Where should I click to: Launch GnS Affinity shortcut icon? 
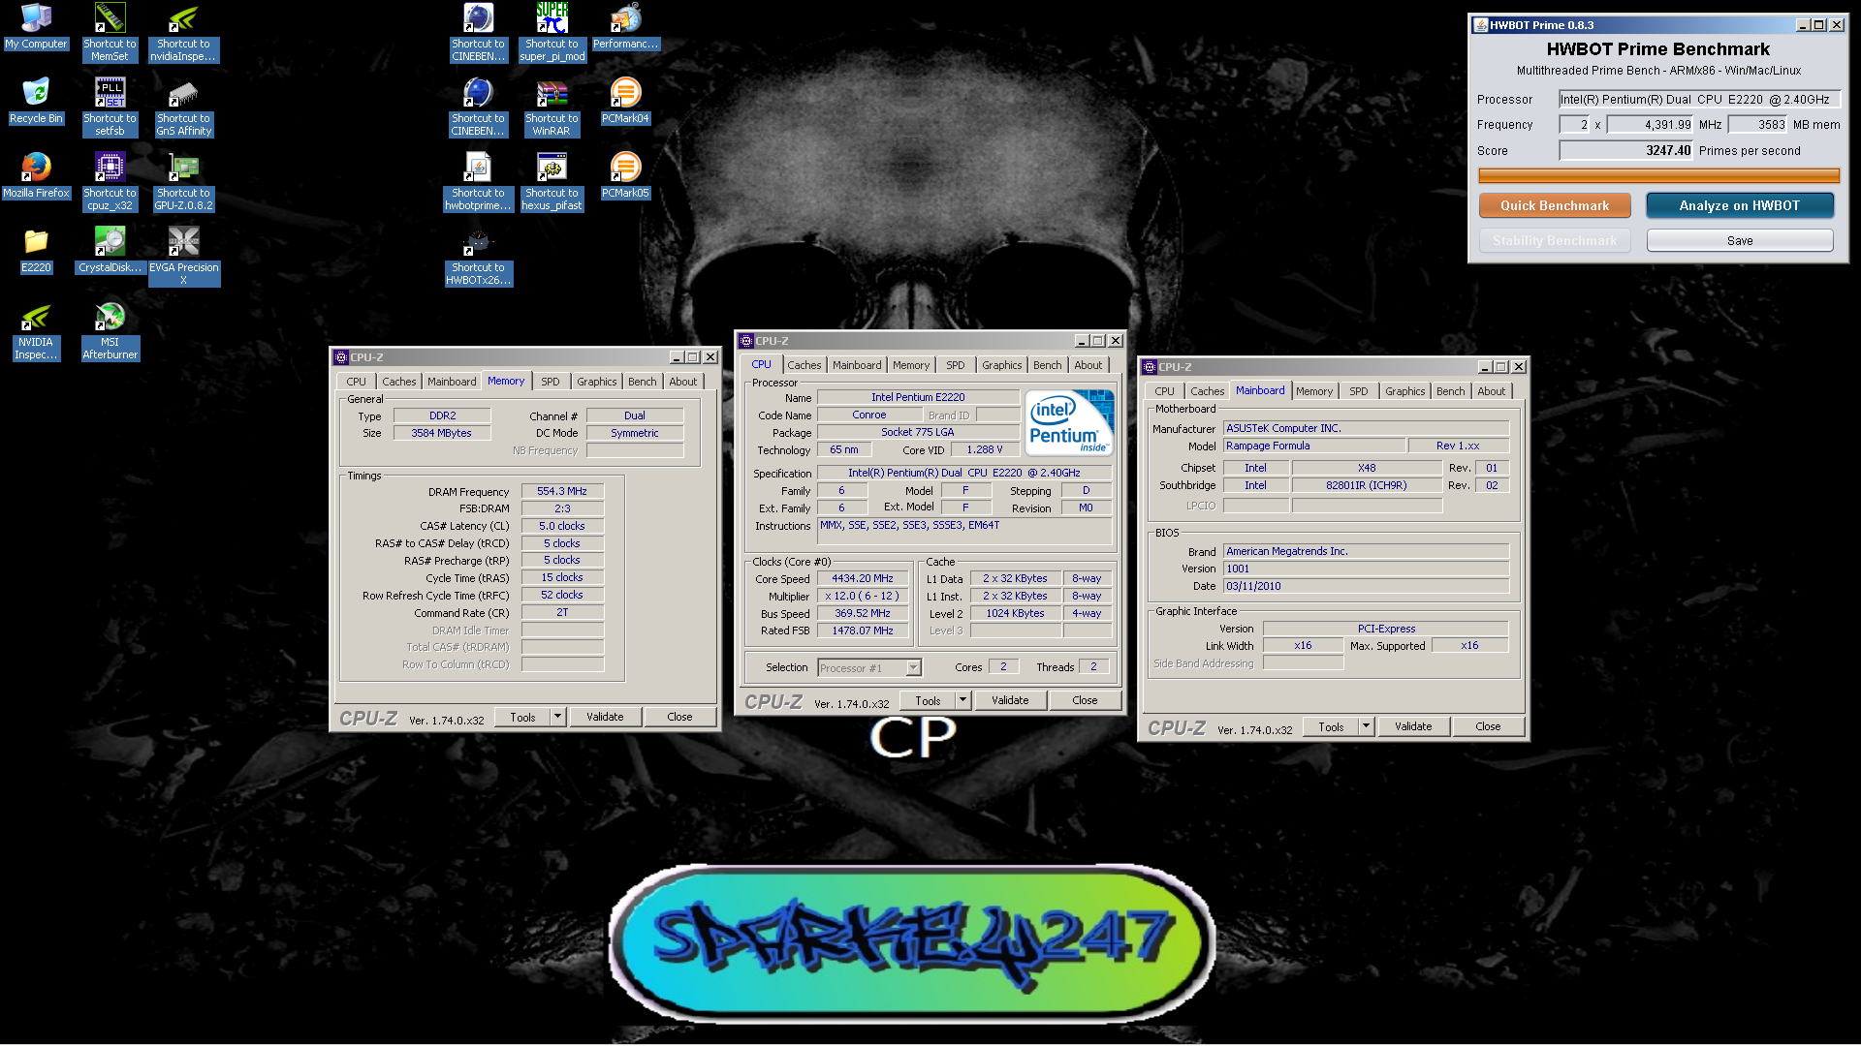coord(183,107)
